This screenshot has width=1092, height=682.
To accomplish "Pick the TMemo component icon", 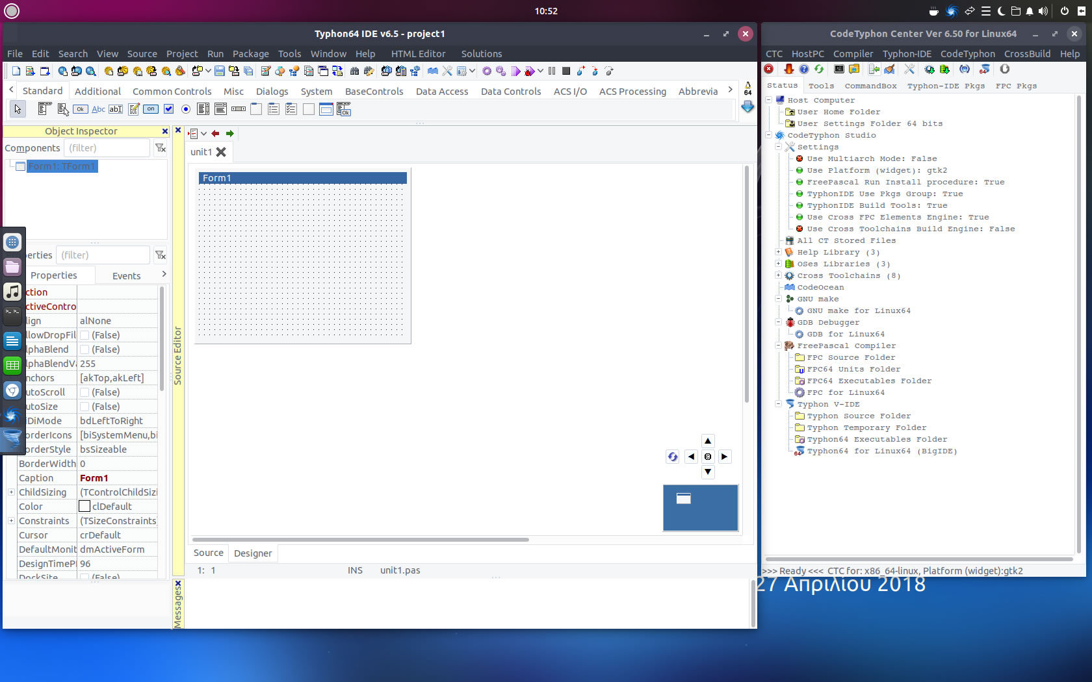I will click(x=133, y=109).
